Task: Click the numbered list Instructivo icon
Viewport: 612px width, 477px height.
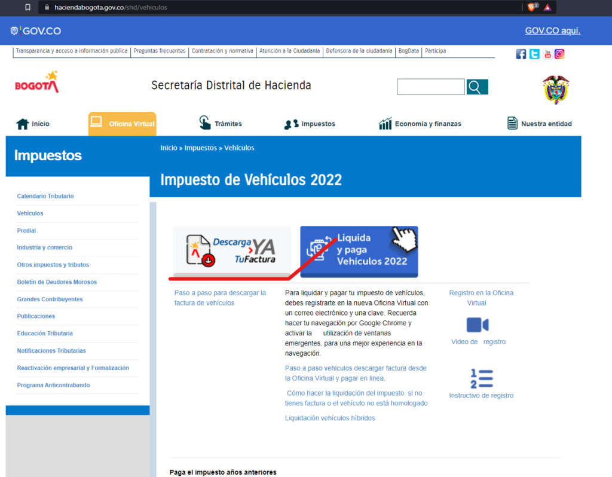Action: click(x=481, y=379)
